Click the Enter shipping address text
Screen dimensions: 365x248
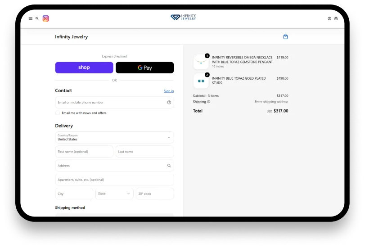point(271,102)
